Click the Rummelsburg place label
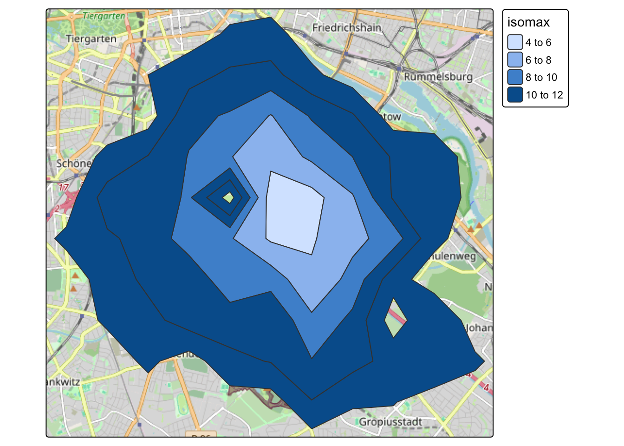The image size is (624, 446). coord(438,76)
